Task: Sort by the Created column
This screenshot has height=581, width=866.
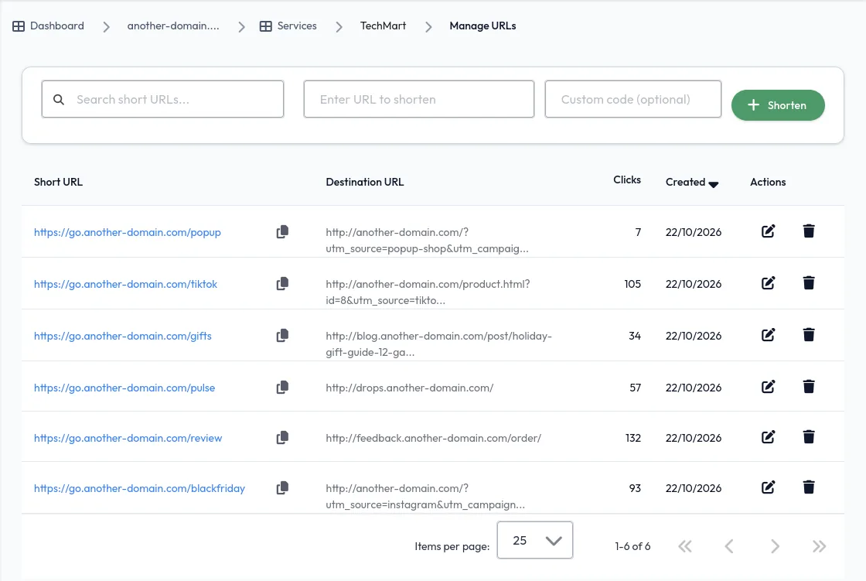Action: click(691, 183)
